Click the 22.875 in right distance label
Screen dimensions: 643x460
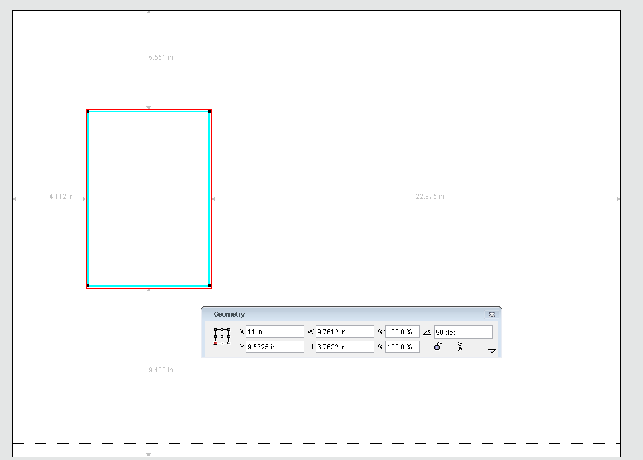pos(430,196)
